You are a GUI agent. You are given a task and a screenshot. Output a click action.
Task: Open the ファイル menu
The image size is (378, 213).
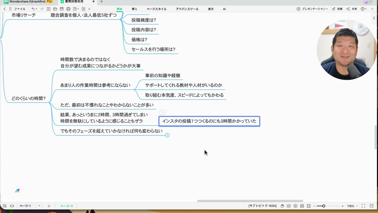[x=19, y=9]
